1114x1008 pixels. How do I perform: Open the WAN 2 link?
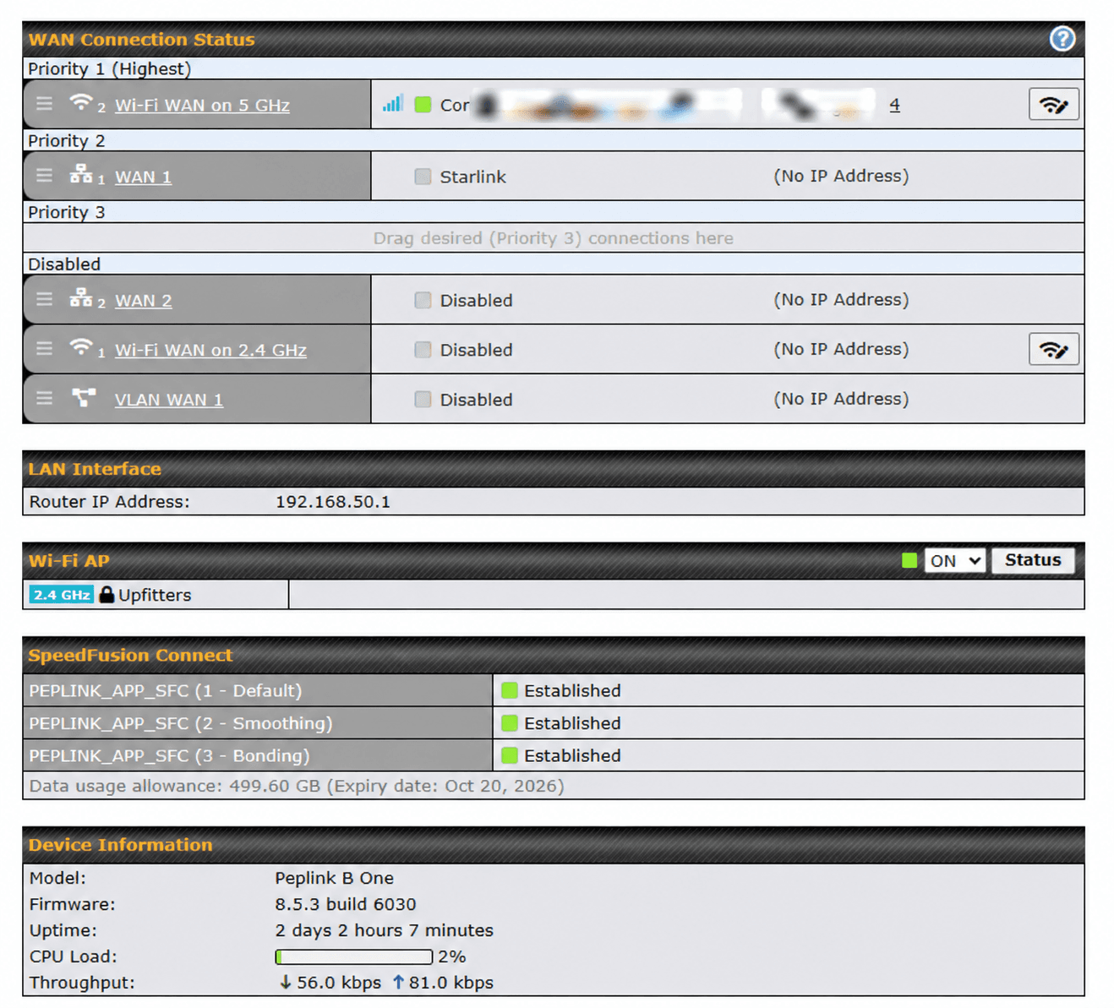tap(143, 300)
